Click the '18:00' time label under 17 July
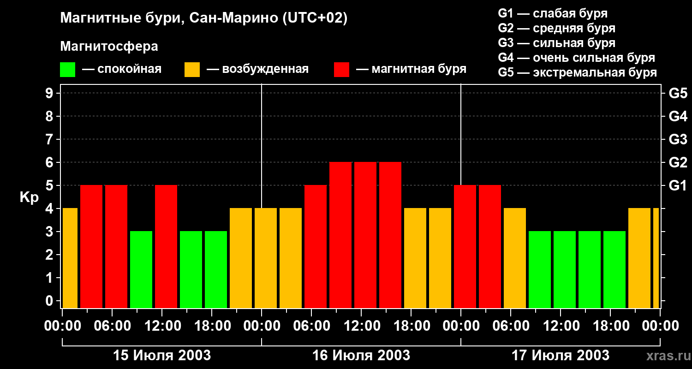 click(610, 326)
